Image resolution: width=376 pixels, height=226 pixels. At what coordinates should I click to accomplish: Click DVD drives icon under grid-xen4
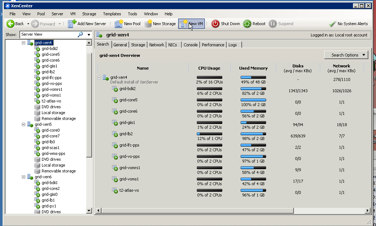(37, 107)
